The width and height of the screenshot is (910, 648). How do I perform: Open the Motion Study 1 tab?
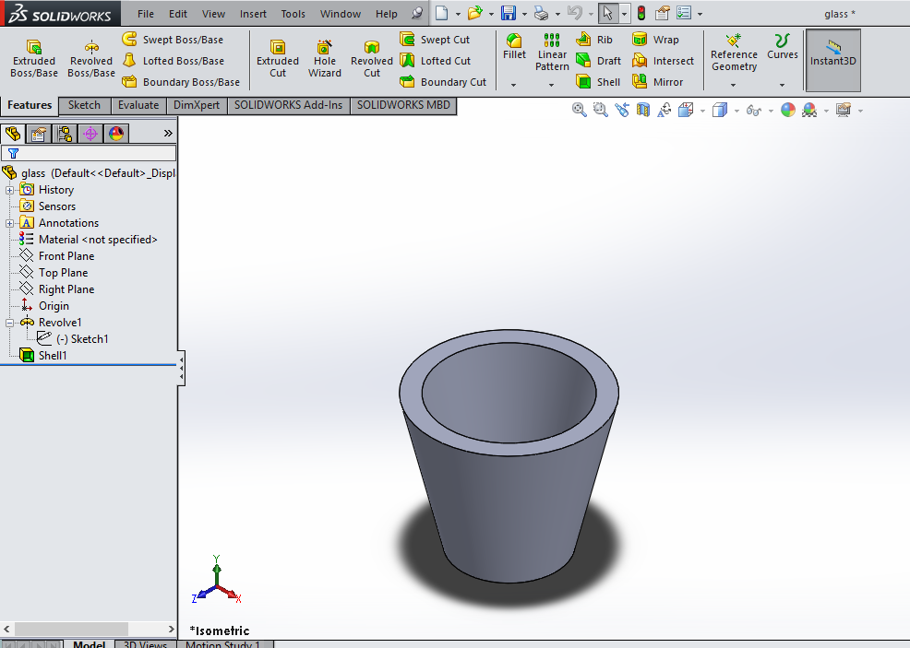[x=222, y=644]
